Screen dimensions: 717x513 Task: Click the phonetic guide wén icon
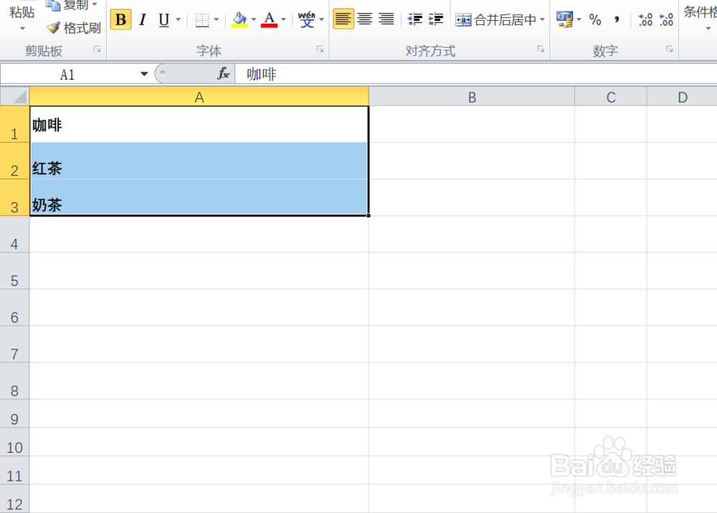point(306,19)
